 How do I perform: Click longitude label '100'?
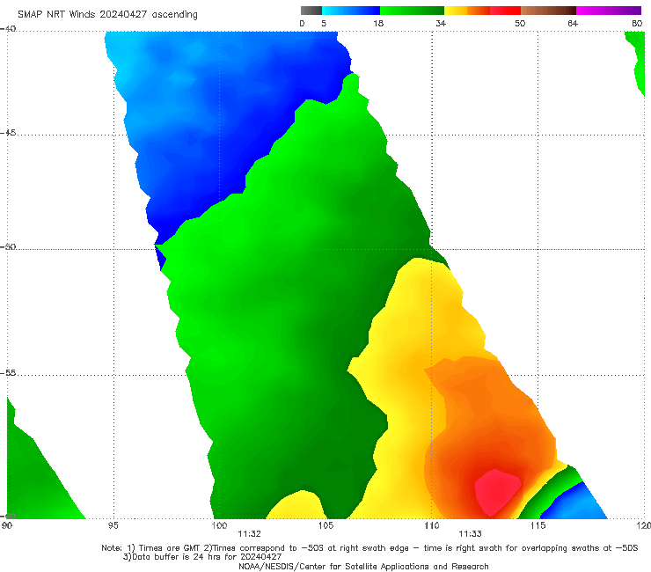[219, 525]
